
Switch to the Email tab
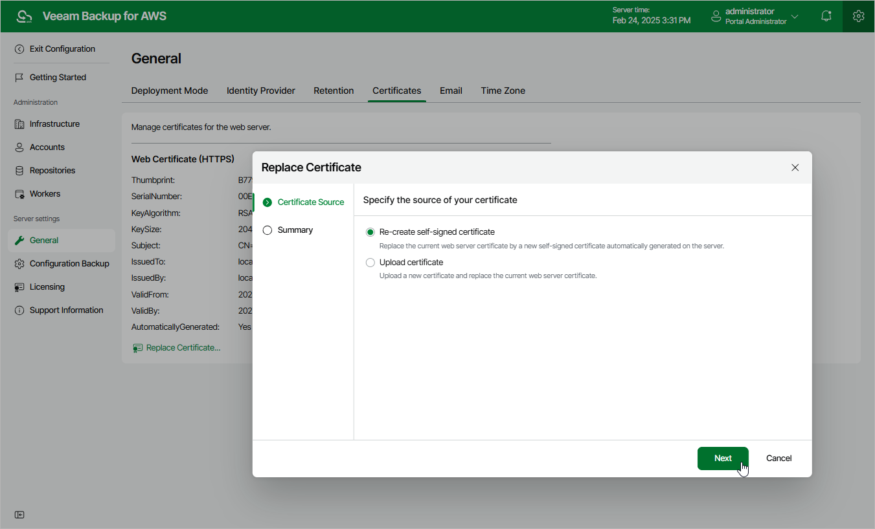coord(451,91)
